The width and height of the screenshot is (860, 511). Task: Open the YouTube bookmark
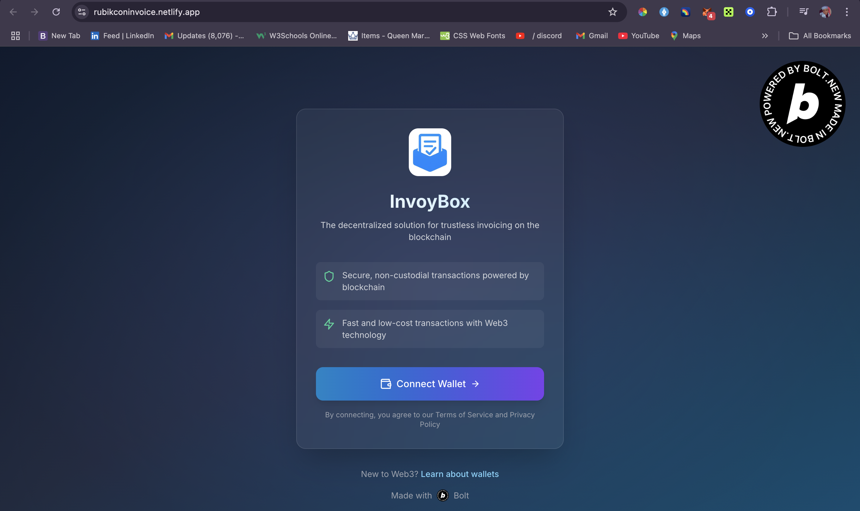pyautogui.click(x=638, y=36)
